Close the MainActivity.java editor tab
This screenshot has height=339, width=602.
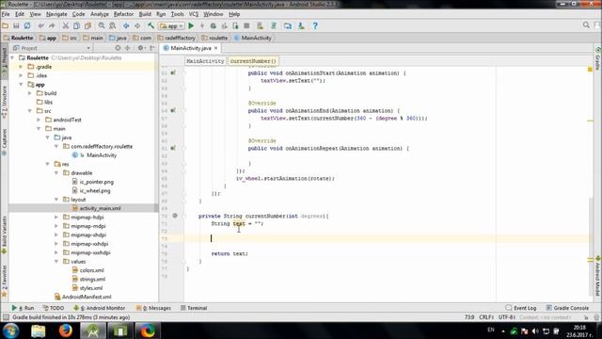click(216, 48)
